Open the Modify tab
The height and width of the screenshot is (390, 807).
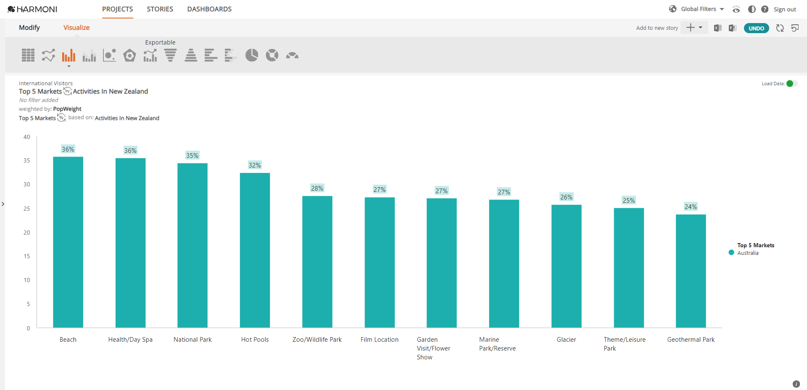(x=29, y=28)
